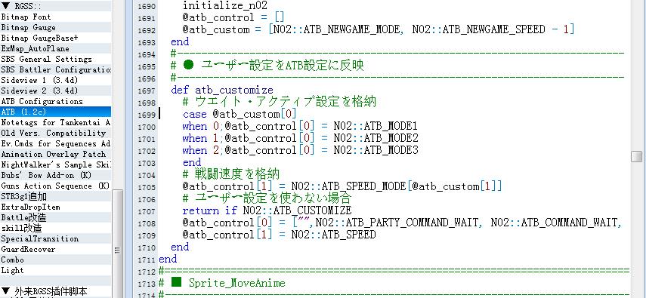Select SBS Battler Configuration script entry
Viewport: 646px width, 298px height.
pyautogui.click(x=56, y=69)
